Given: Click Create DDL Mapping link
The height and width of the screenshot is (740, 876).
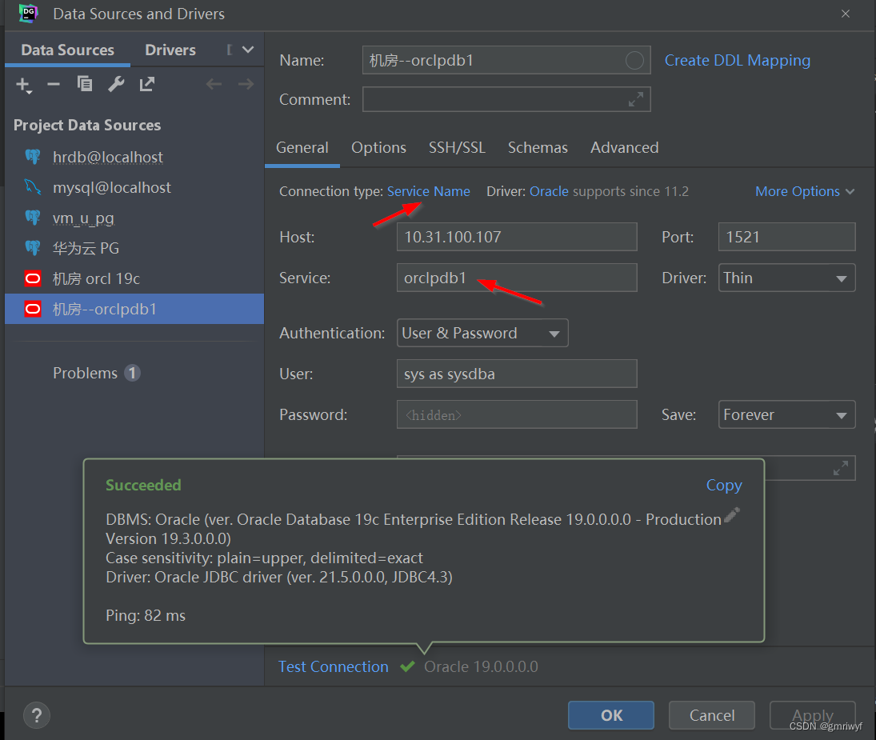Looking at the screenshot, I should (738, 60).
